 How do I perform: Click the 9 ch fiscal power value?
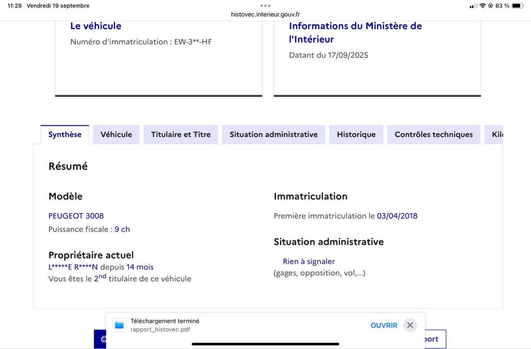pos(122,229)
